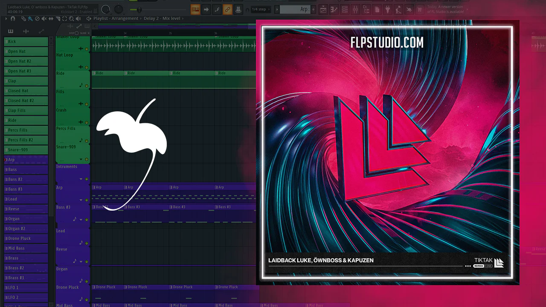Screen dimensions: 546x307
Task: Click the TikTak album cover artwork
Action: (388, 152)
